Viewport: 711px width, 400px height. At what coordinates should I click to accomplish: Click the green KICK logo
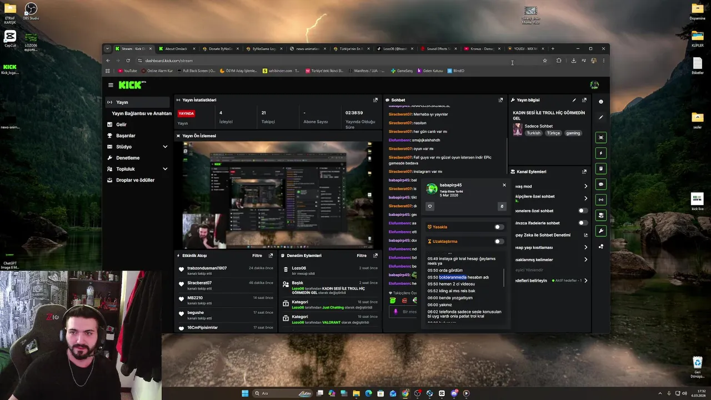click(x=132, y=85)
